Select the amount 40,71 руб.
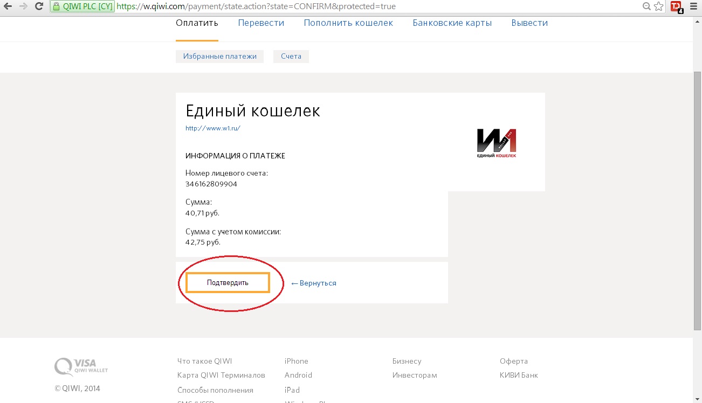The image size is (702, 403). (x=203, y=213)
